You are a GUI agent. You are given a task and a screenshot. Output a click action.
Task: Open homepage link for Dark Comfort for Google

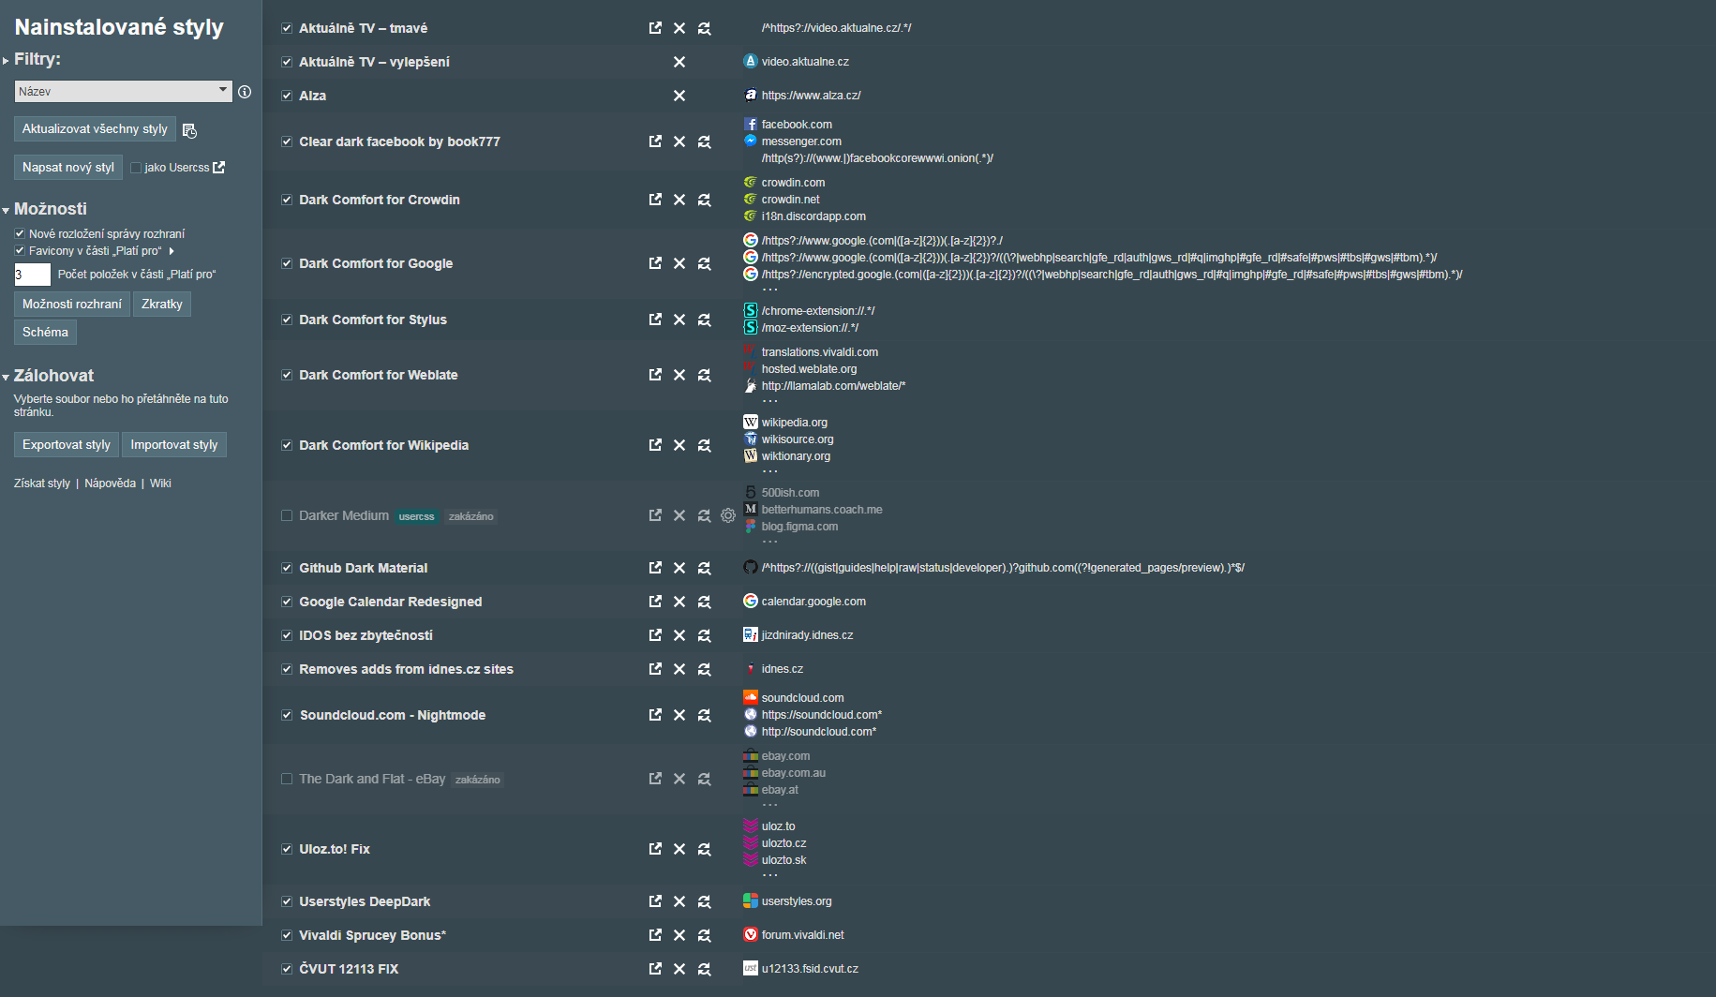coord(655,263)
